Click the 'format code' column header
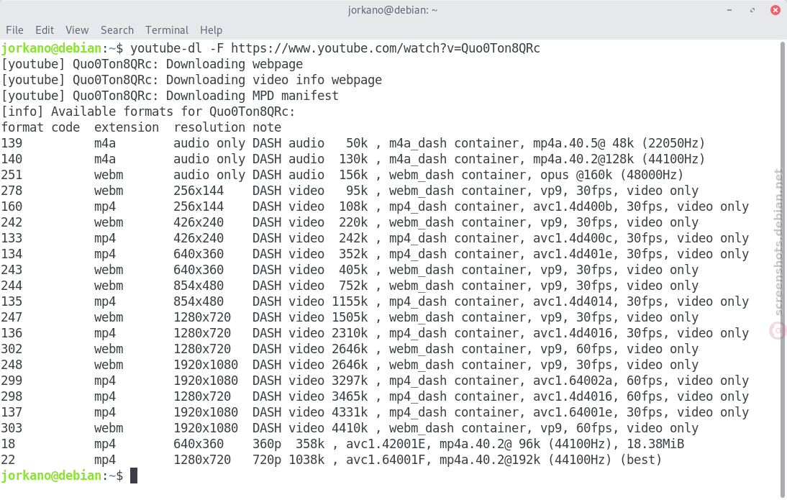The width and height of the screenshot is (787, 500). tap(40, 127)
